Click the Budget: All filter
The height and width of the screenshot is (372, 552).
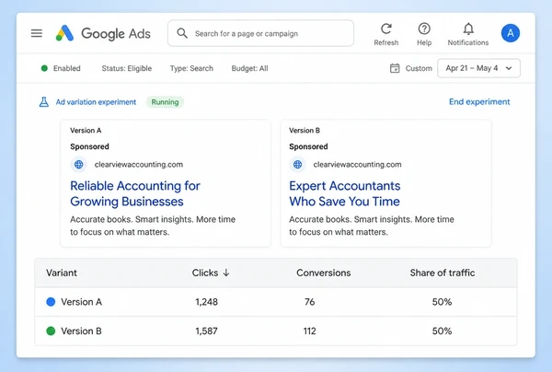click(x=249, y=68)
